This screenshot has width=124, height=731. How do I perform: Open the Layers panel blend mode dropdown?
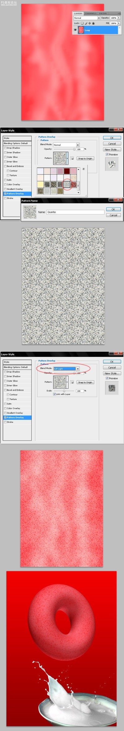[87, 18]
